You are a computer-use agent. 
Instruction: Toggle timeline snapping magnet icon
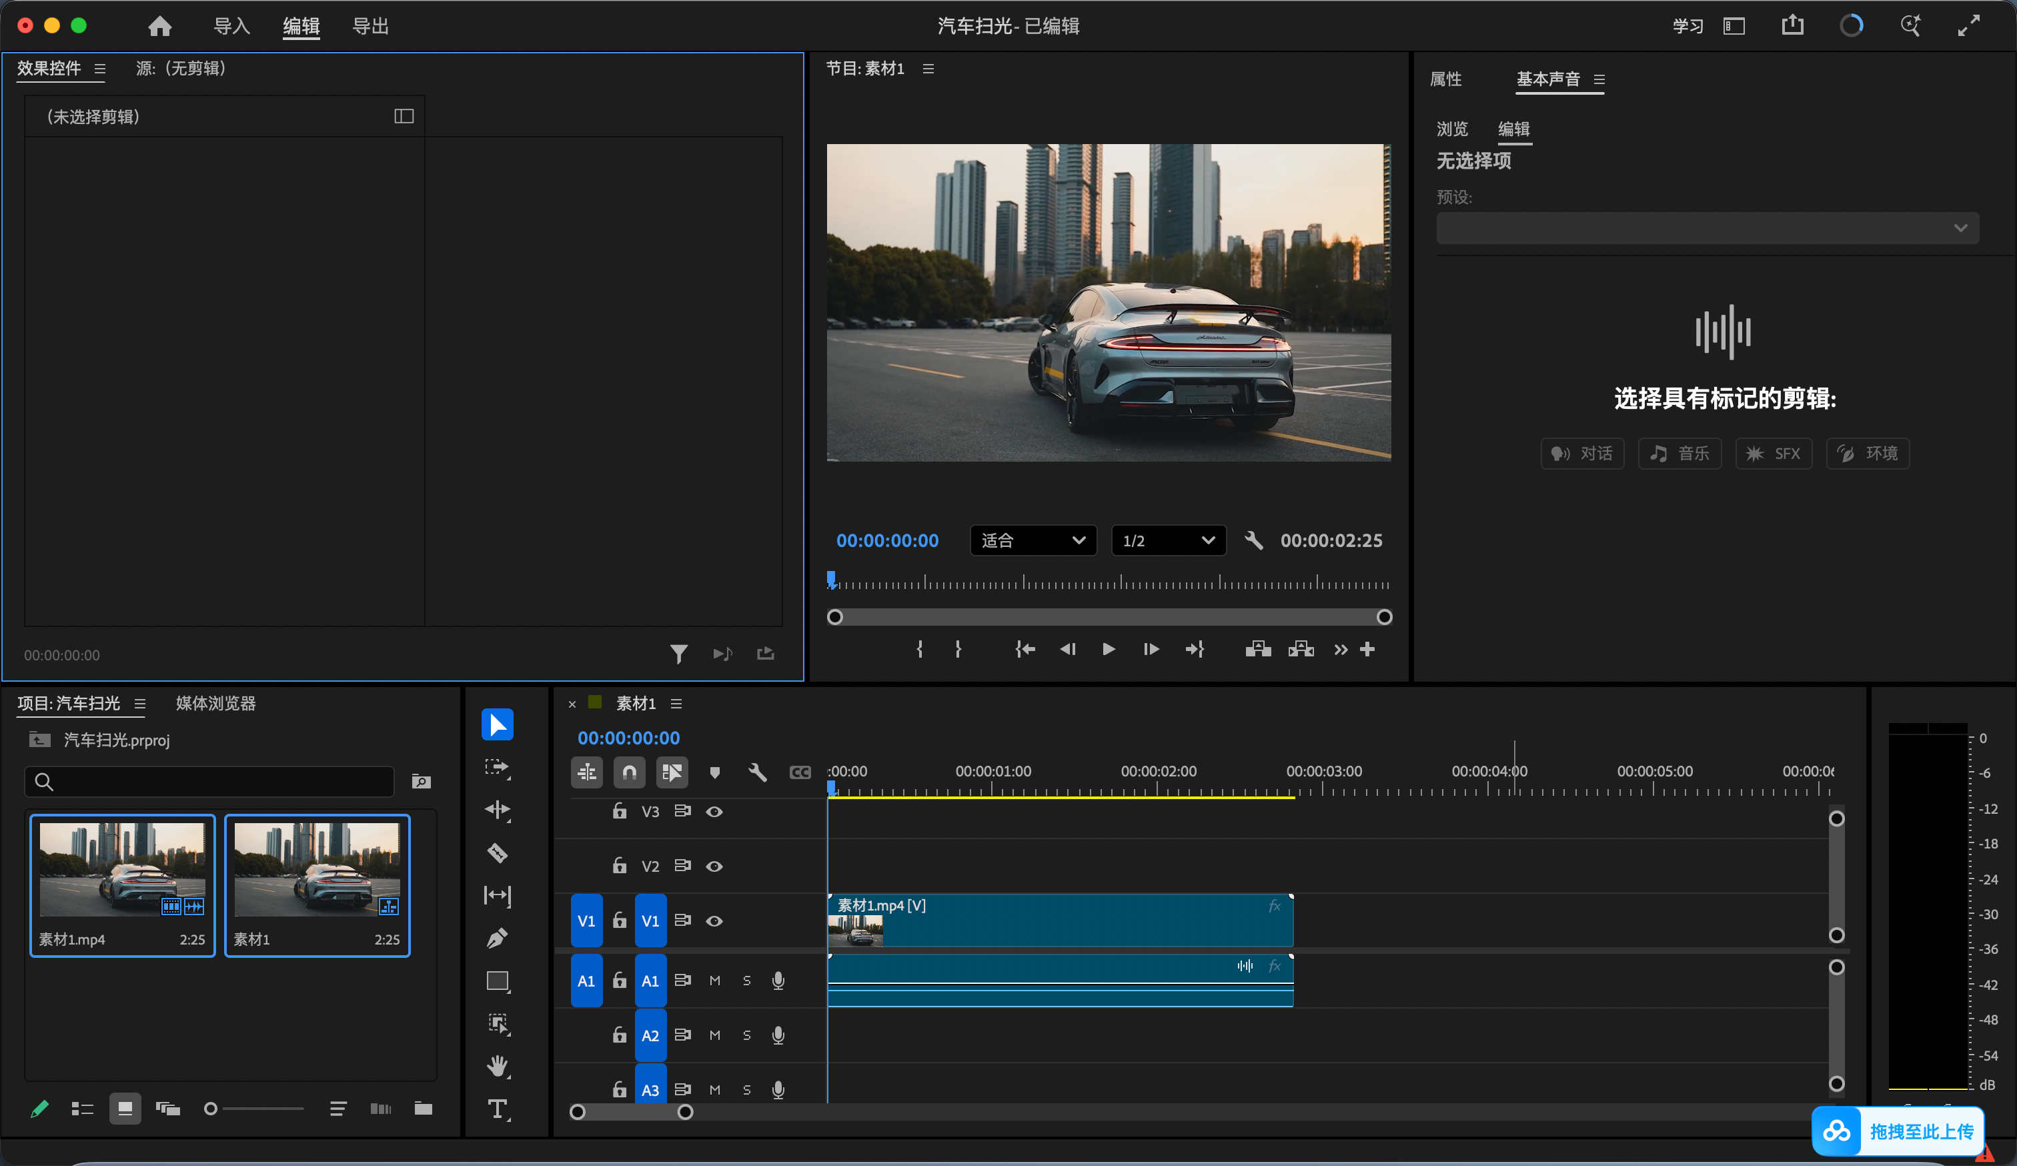tap(629, 772)
